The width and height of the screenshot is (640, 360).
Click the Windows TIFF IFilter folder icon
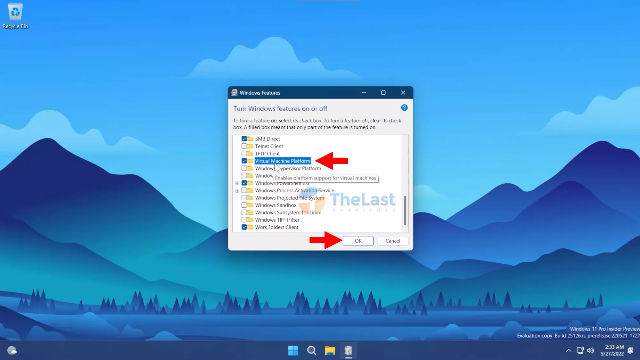pos(250,220)
